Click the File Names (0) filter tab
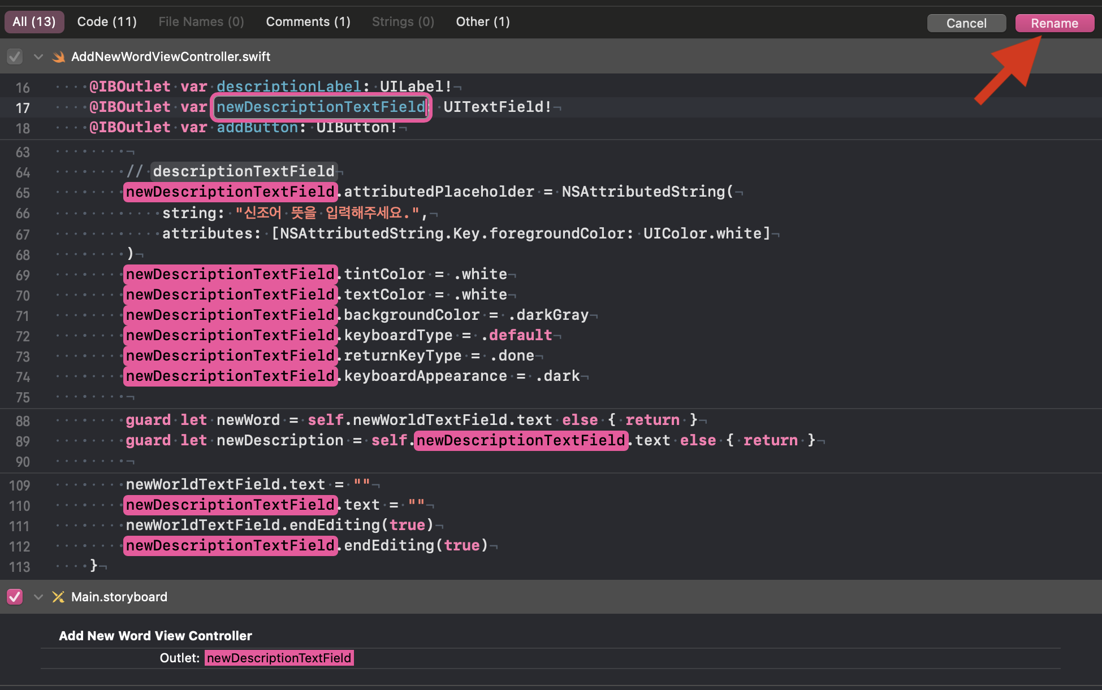Viewport: 1102px width, 690px height. (x=201, y=22)
